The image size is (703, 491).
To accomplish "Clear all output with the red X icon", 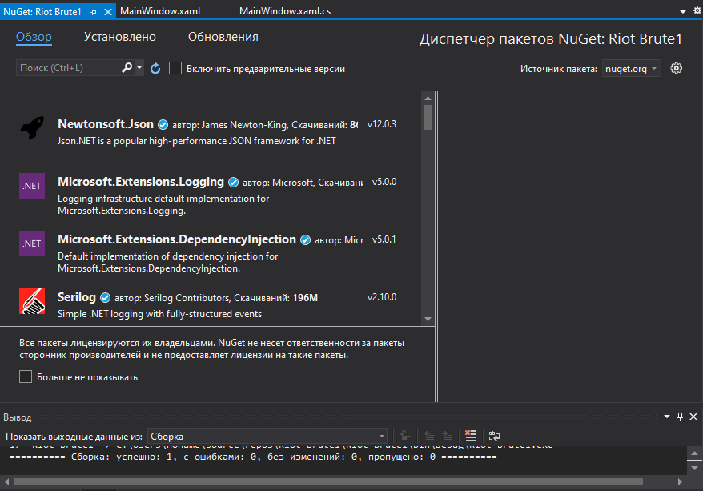I will click(x=470, y=436).
